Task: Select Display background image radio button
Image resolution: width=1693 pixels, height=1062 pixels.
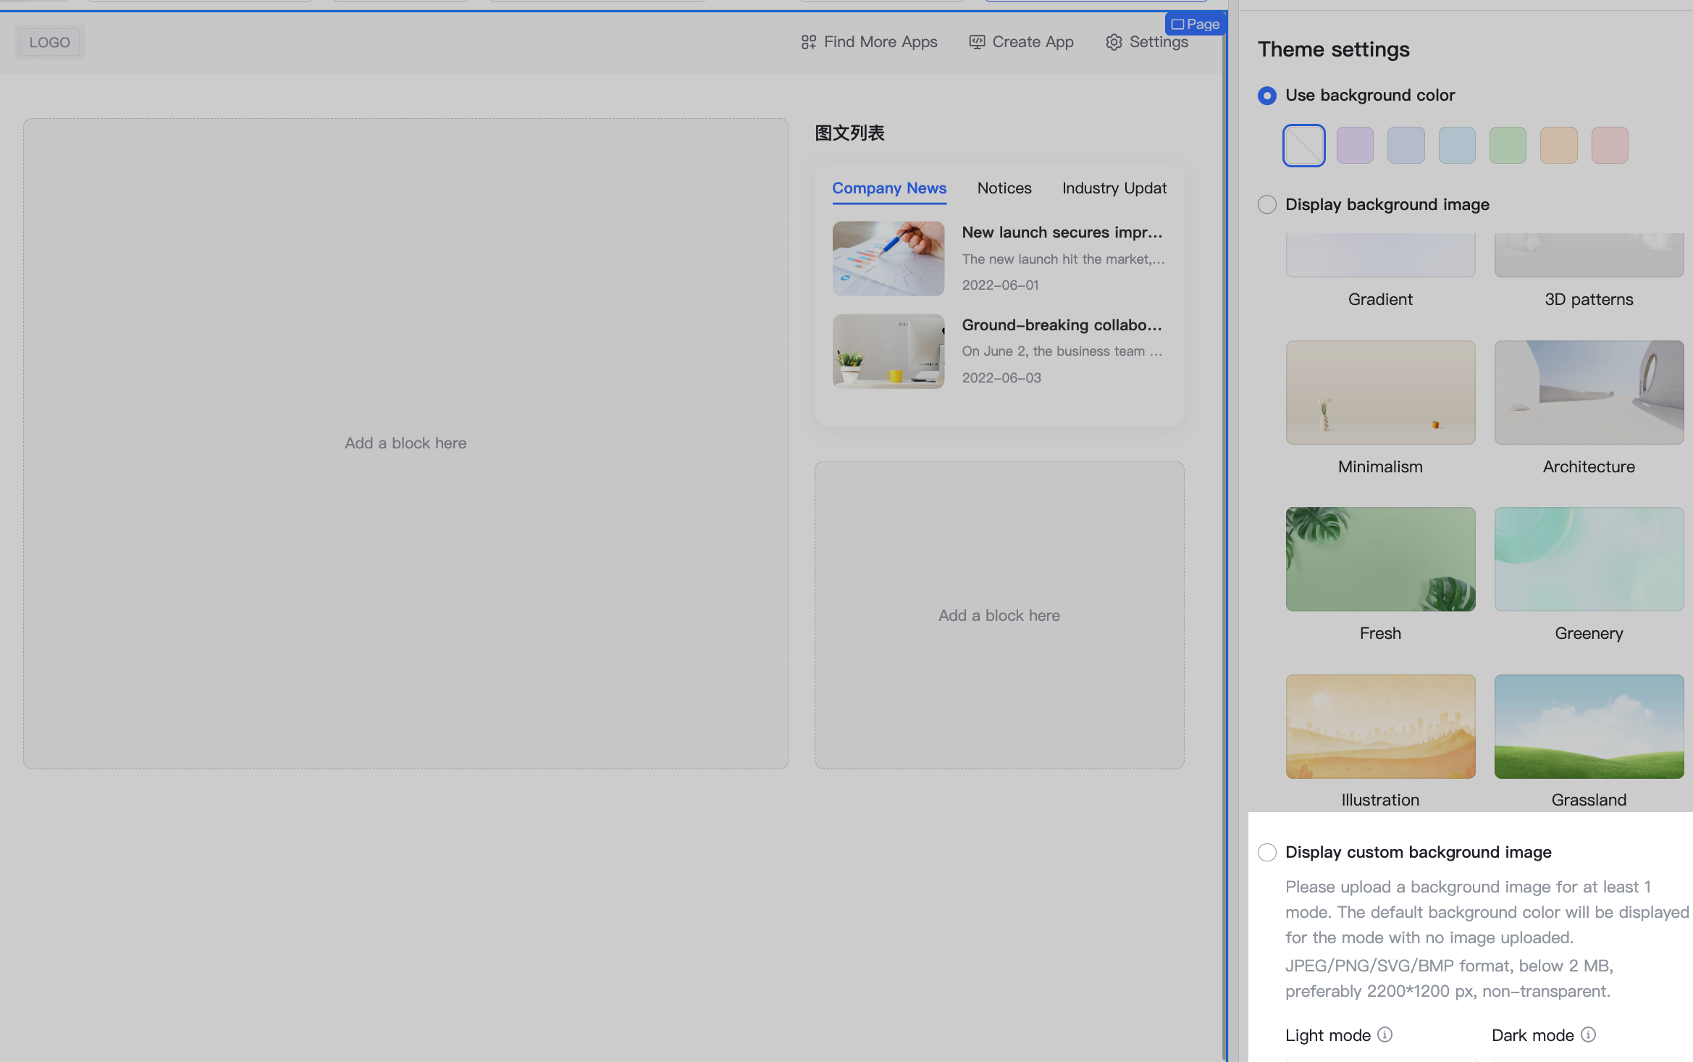Action: click(x=1266, y=205)
